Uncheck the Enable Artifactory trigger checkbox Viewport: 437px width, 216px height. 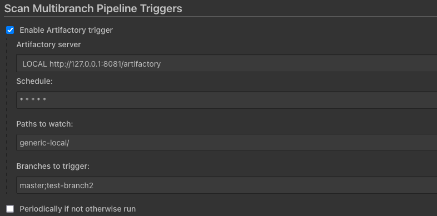tap(10, 30)
